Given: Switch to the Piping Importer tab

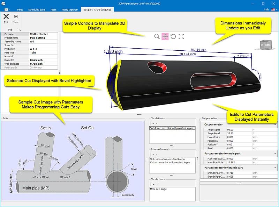Looking at the screenshot, I should click(x=69, y=9).
